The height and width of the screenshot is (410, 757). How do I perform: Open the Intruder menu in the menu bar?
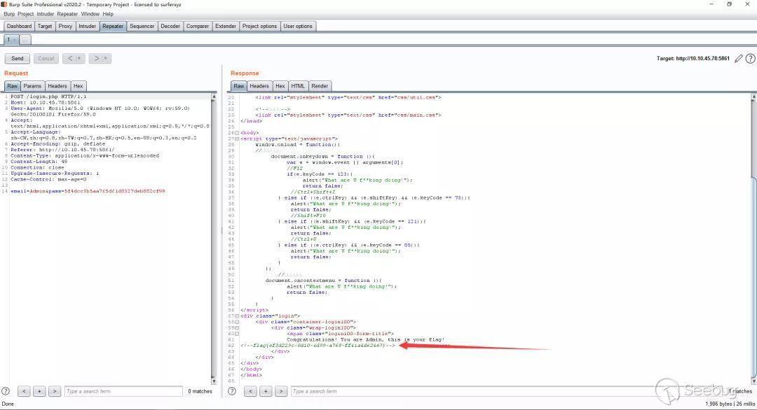(46, 14)
